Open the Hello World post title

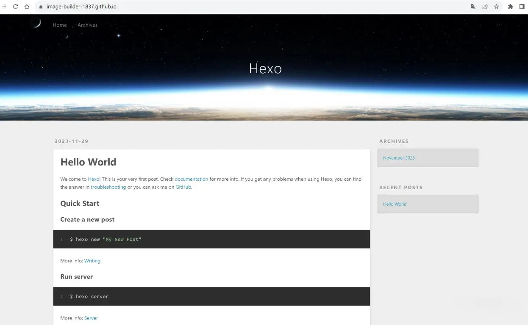tap(88, 162)
